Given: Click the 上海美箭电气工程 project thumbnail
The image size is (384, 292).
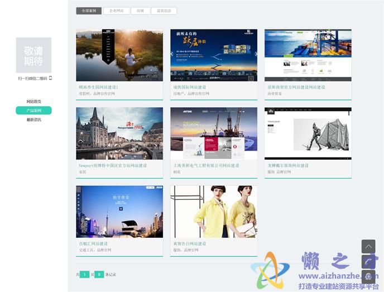Looking at the screenshot, I should click(x=214, y=133).
